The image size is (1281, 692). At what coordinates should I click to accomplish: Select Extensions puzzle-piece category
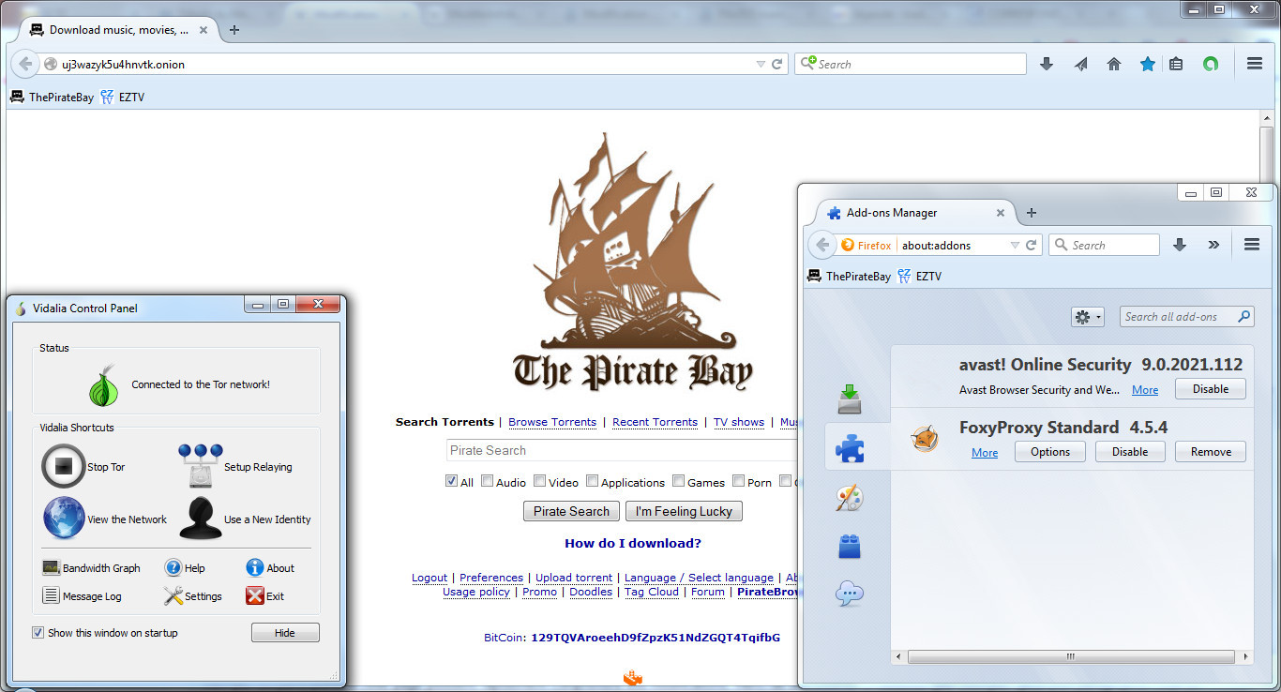pyautogui.click(x=850, y=447)
